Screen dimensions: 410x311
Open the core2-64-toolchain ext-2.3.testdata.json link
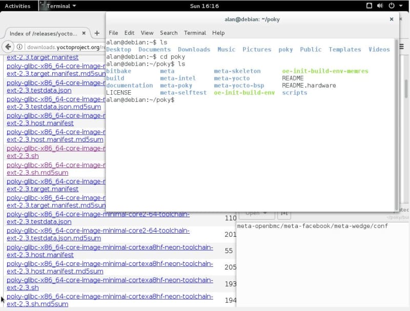point(98,218)
